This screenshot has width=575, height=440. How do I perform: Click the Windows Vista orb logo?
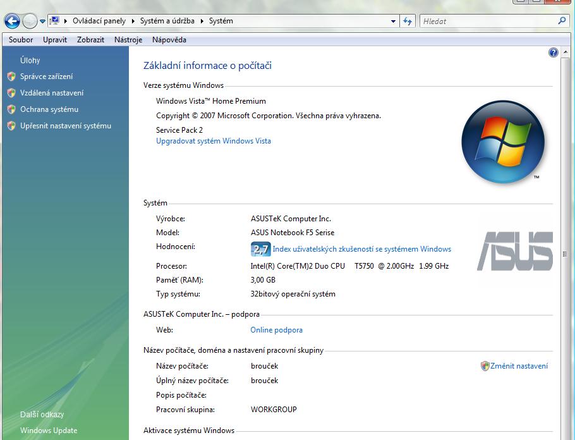coord(503,142)
